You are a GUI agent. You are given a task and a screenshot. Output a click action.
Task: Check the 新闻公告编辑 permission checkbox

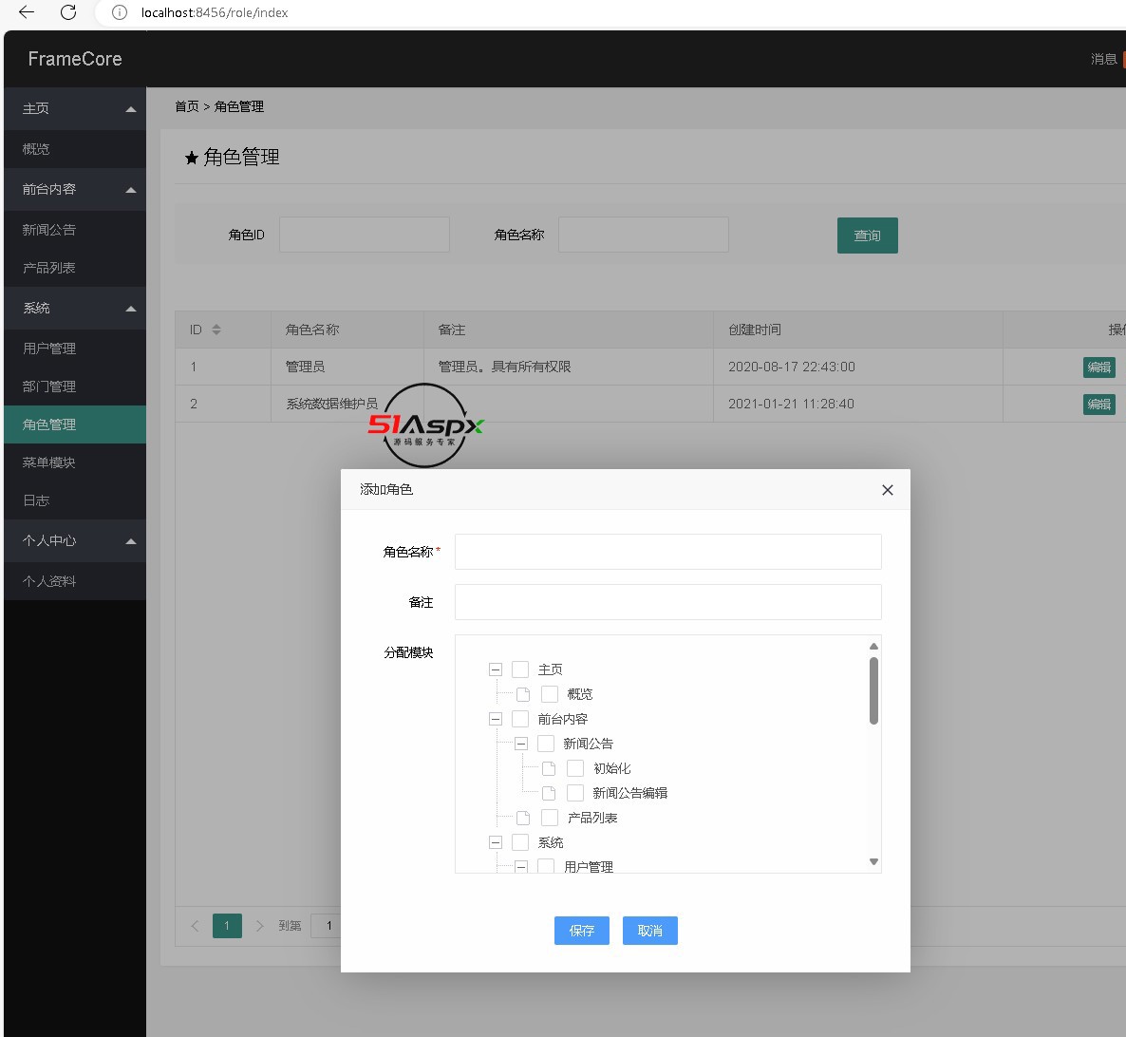tap(575, 793)
